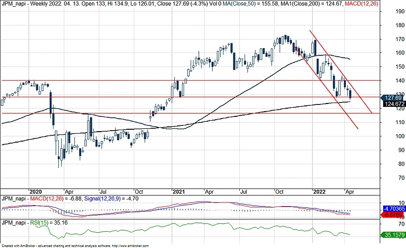Screen dimensions: 406x248
Task: Click the 160 price axis label
Action: point(400,53)
